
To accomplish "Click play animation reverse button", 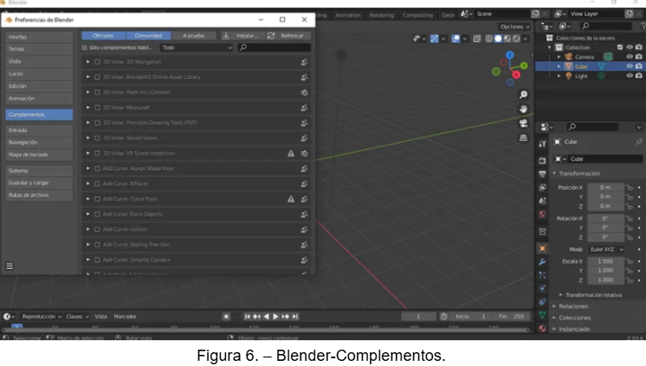I will (x=266, y=316).
